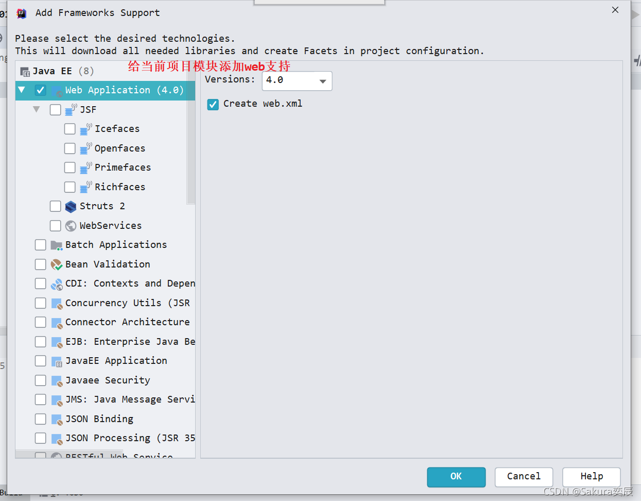Check the JavaEE Application checkbox
641x501 pixels.
pyautogui.click(x=41, y=361)
